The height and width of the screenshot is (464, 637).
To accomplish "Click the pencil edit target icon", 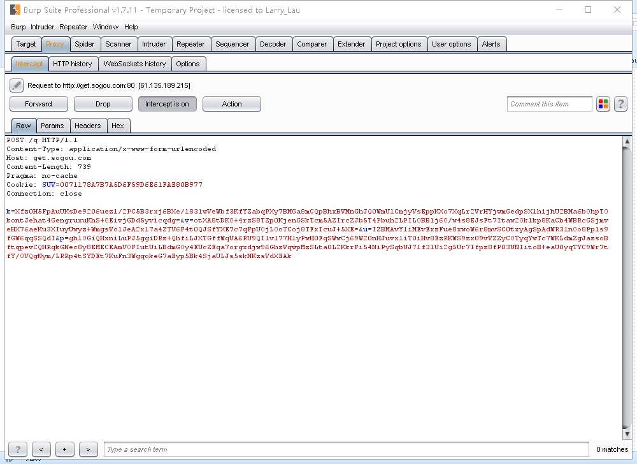I will [x=17, y=85].
